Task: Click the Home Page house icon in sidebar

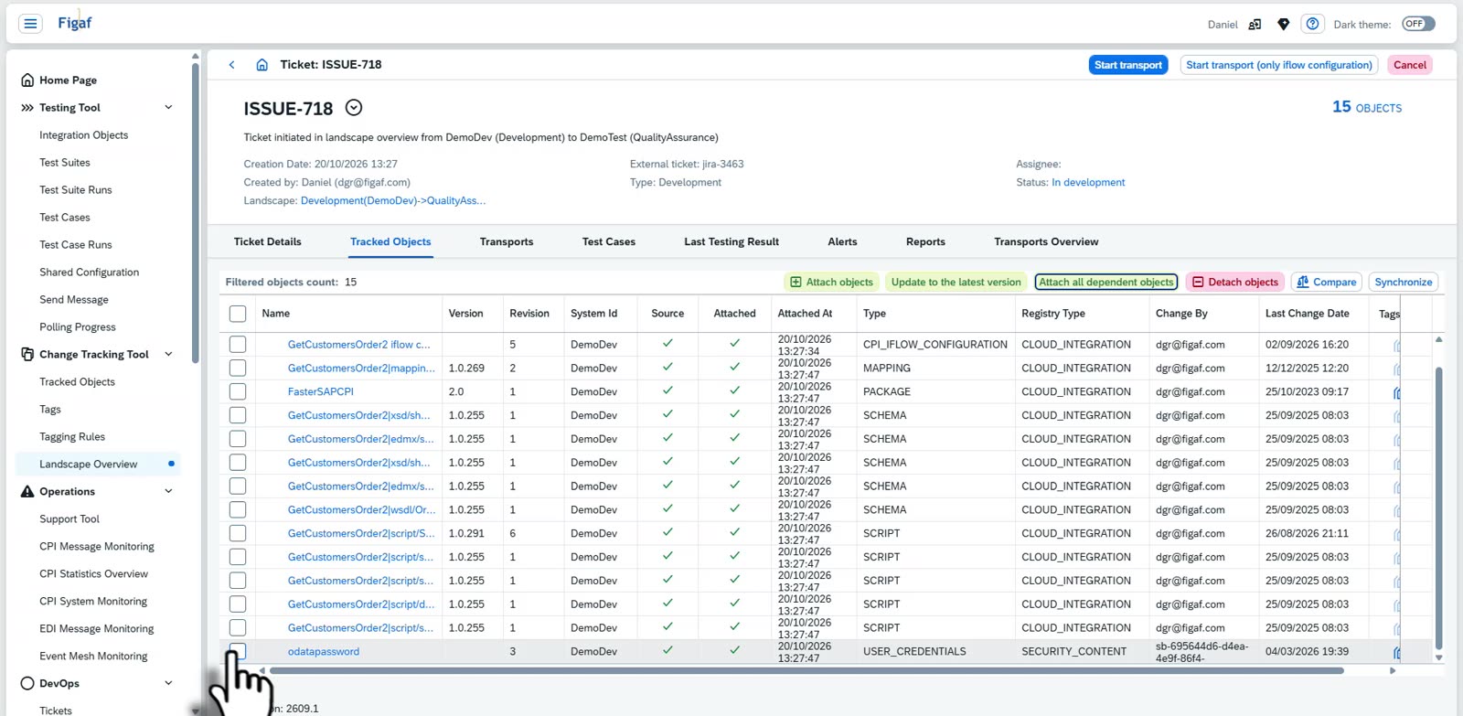Action: click(x=27, y=80)
